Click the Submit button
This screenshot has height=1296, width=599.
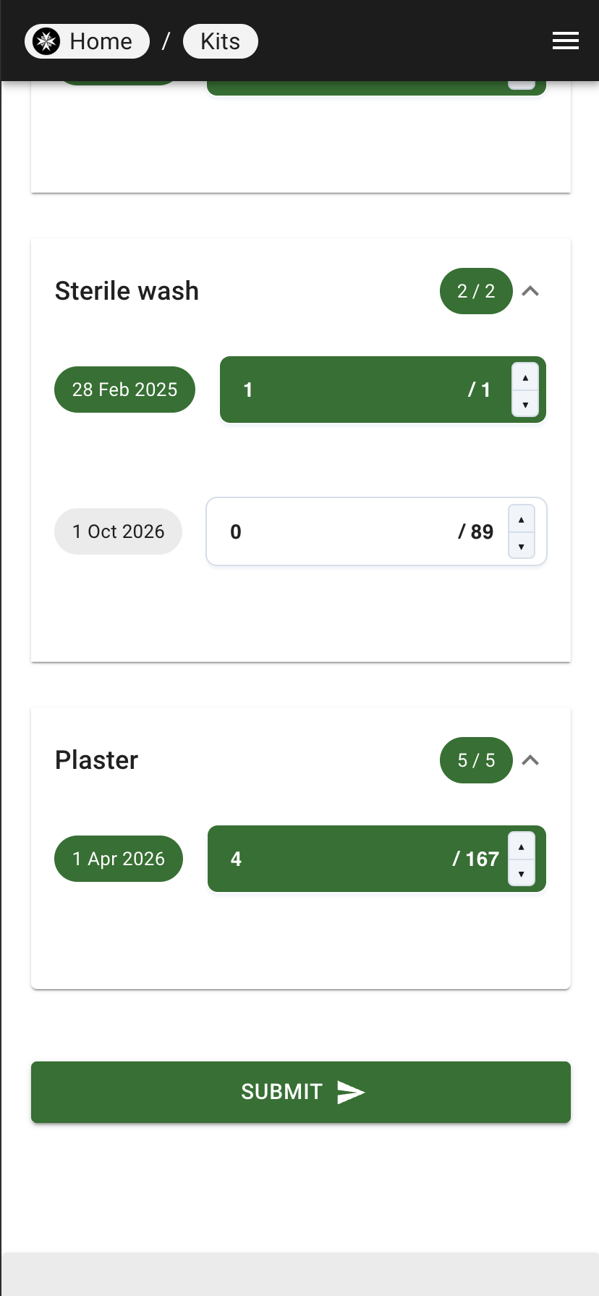(x=301, y=1092)
